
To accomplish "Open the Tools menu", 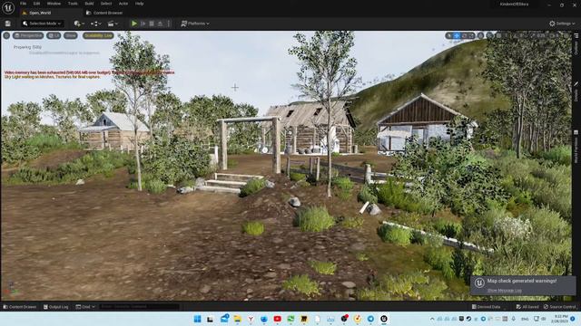I will pyautogui.click(x=73, y=4).
